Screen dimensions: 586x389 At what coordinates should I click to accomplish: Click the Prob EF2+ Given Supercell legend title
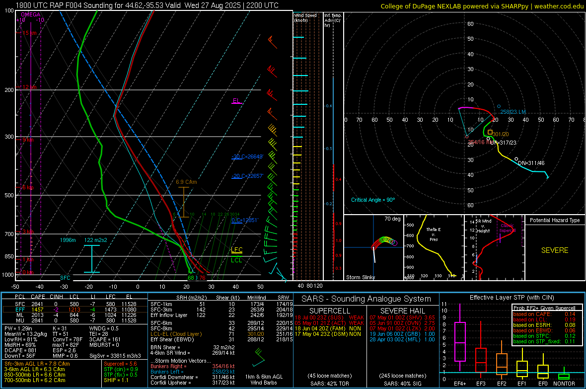[x=544, y=308]
